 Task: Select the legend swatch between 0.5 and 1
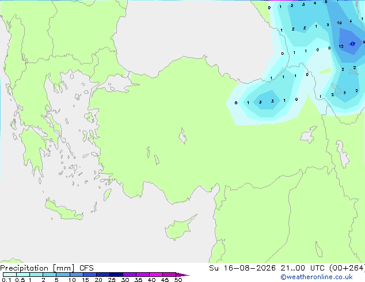click(23, 275)
